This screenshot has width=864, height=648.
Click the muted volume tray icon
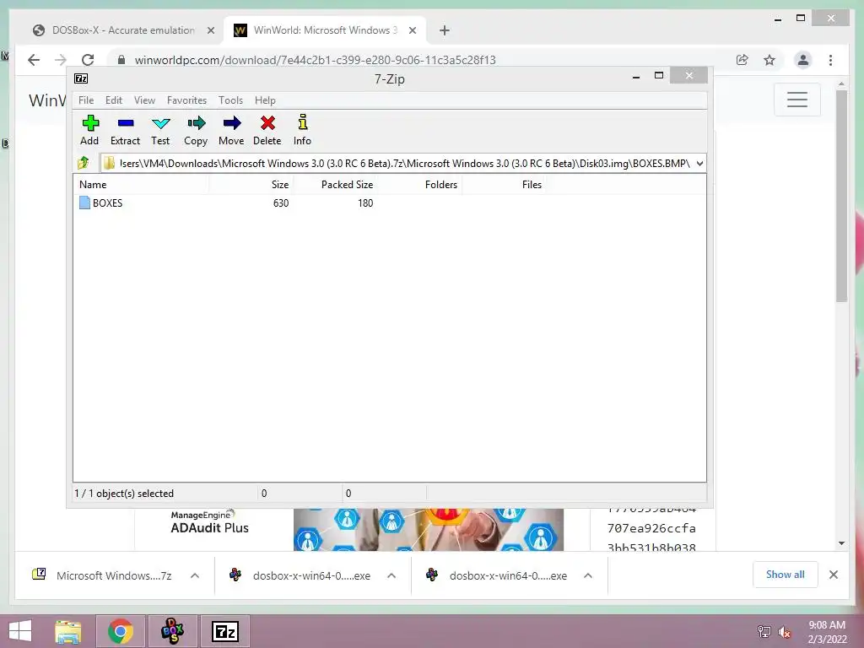tap(784, 632)
